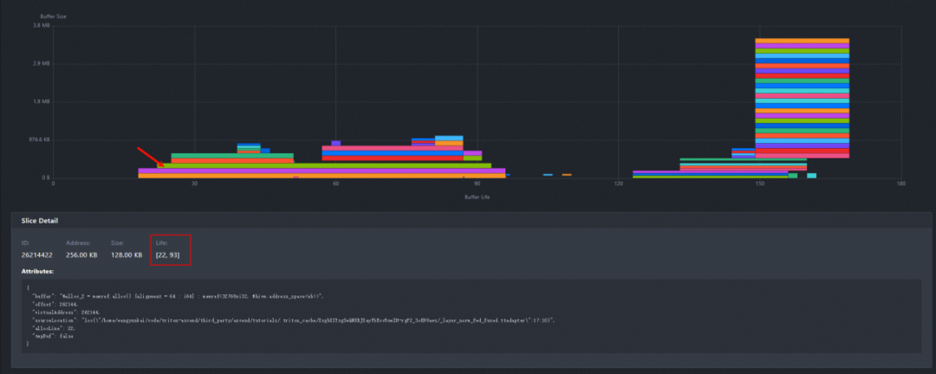
Task: Select the long orange bar along the chart bottom left
Action: [x=322, y=176]
